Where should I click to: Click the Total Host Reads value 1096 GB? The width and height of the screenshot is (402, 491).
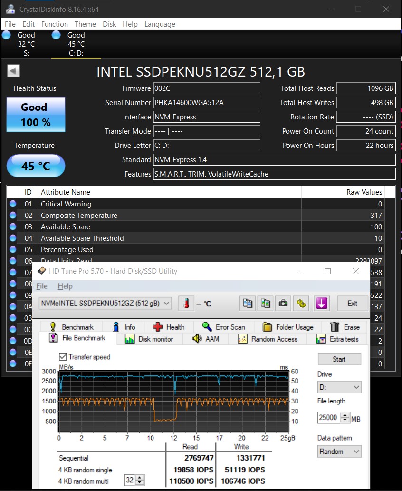pyautogui.click(x=366, y=88)
